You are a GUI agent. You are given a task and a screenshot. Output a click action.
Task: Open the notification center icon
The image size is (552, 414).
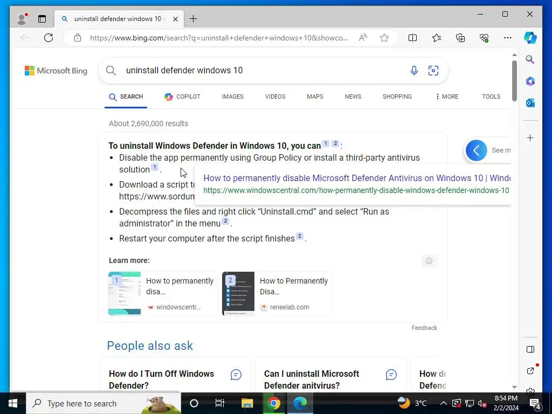point(535,403)
